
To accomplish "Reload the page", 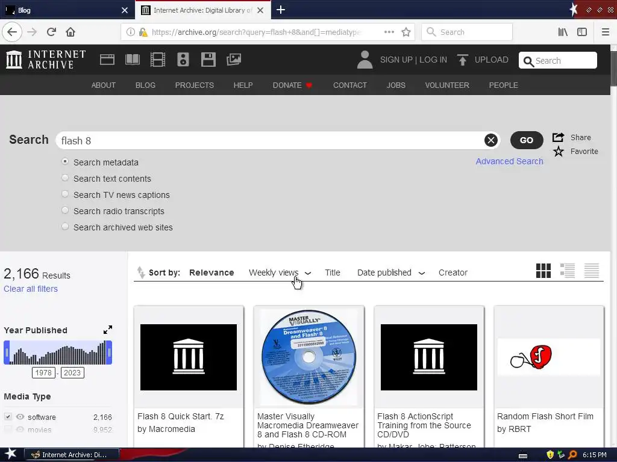I will (52, 32).
